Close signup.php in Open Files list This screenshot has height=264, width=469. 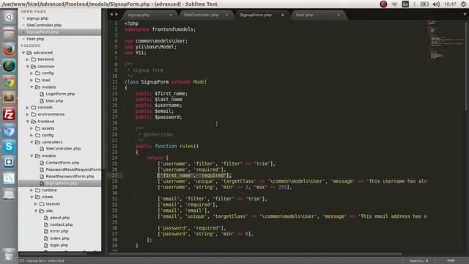tap(23, 18)
